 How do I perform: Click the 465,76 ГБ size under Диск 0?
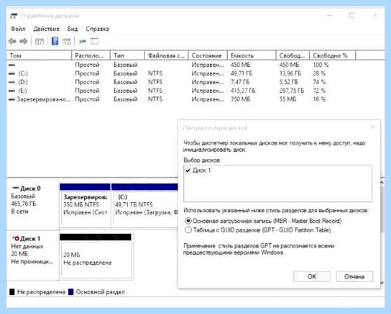[23, 203]
